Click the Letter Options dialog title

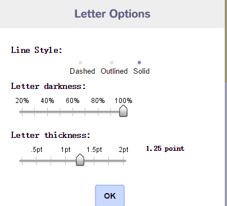tap(112, 14)
